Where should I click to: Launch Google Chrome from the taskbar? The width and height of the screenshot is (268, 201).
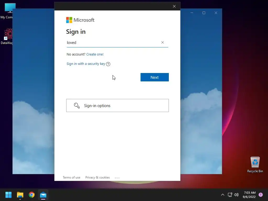coord(32,195)
